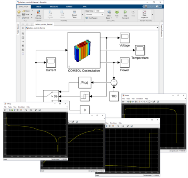This screenshot has height=178, width=188.
Task: Click the quick-access Save icon in the title strip
Action: [146, 6]
